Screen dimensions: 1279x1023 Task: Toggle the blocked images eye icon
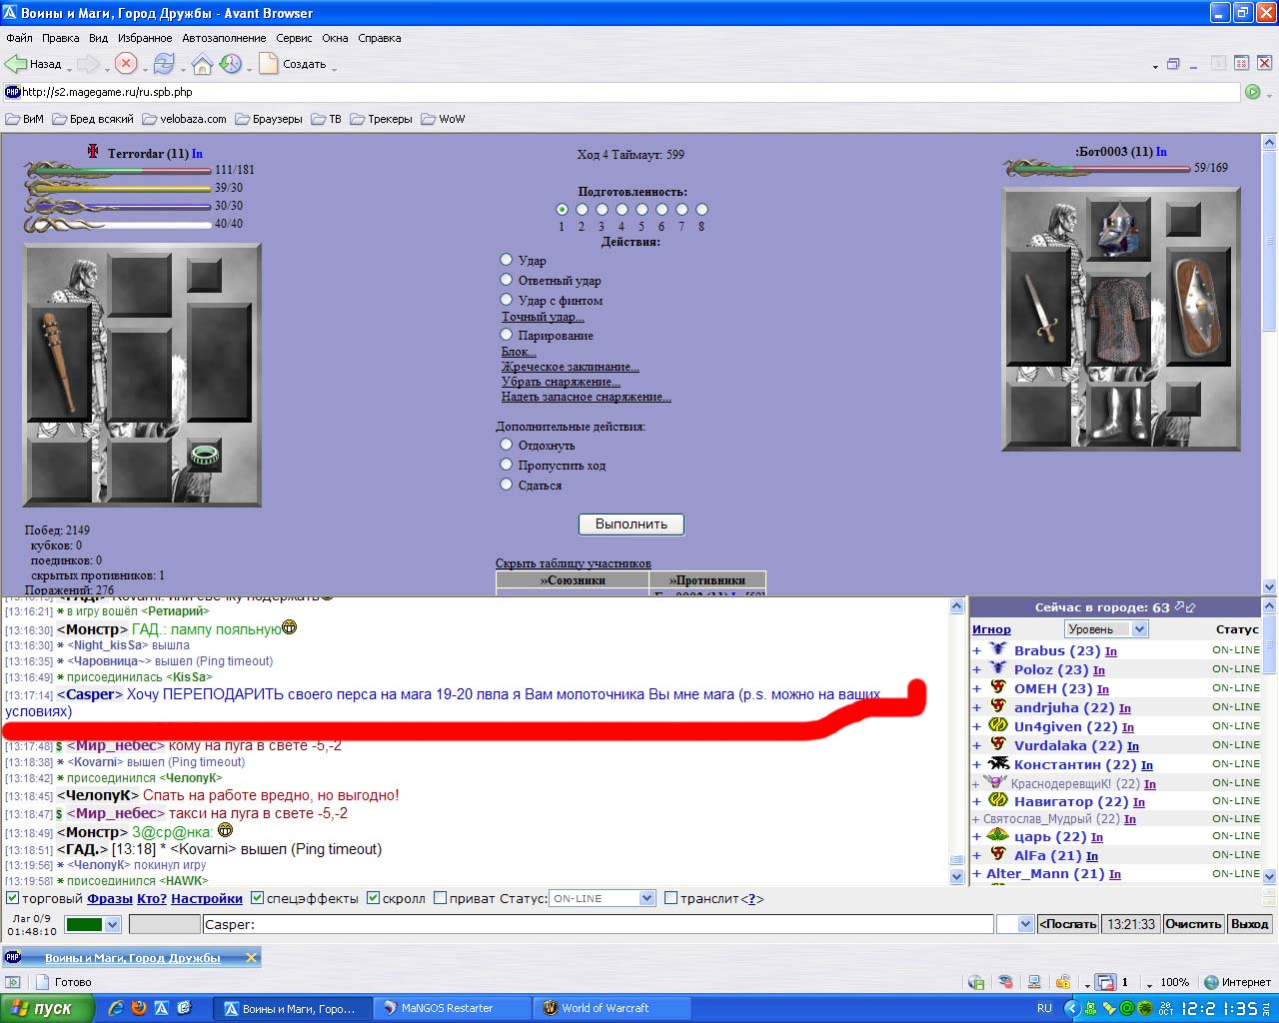pyautogui.click(x=1005, y=982)
